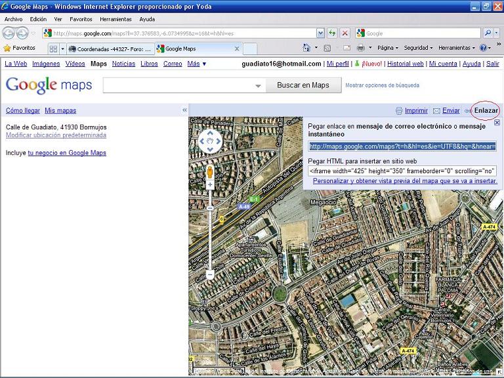The image size is (504, 378).
Task: Zoom in with the plus button
Action: tap(210, 185)
